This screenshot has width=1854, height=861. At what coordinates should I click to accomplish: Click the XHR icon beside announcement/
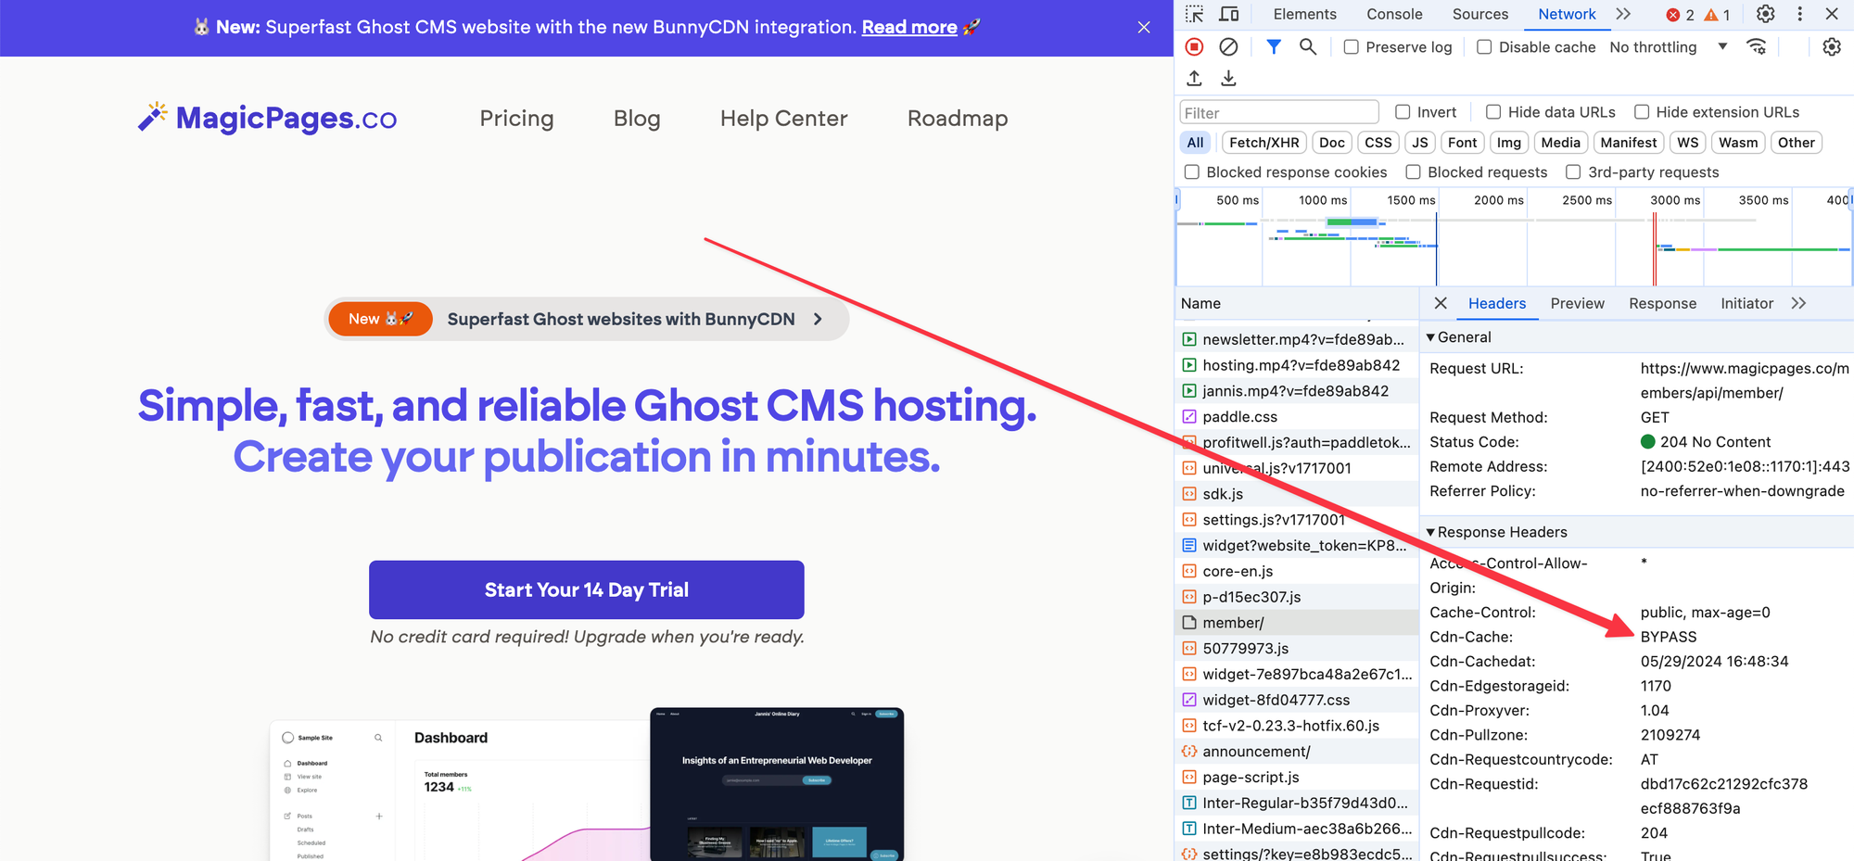click(1189, 752)
